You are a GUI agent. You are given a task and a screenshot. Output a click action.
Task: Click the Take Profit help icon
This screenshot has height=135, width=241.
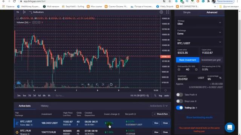(196, 95)
